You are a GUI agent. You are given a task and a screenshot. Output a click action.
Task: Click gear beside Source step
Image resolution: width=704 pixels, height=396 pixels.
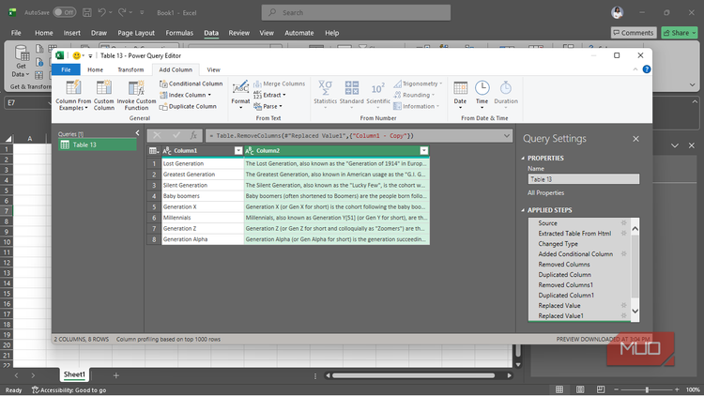pos(623,222)
